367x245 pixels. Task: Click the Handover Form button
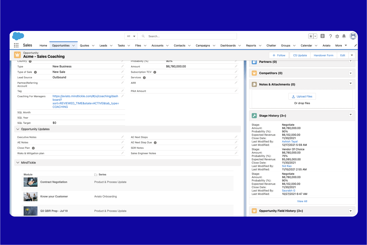point(323,55)
